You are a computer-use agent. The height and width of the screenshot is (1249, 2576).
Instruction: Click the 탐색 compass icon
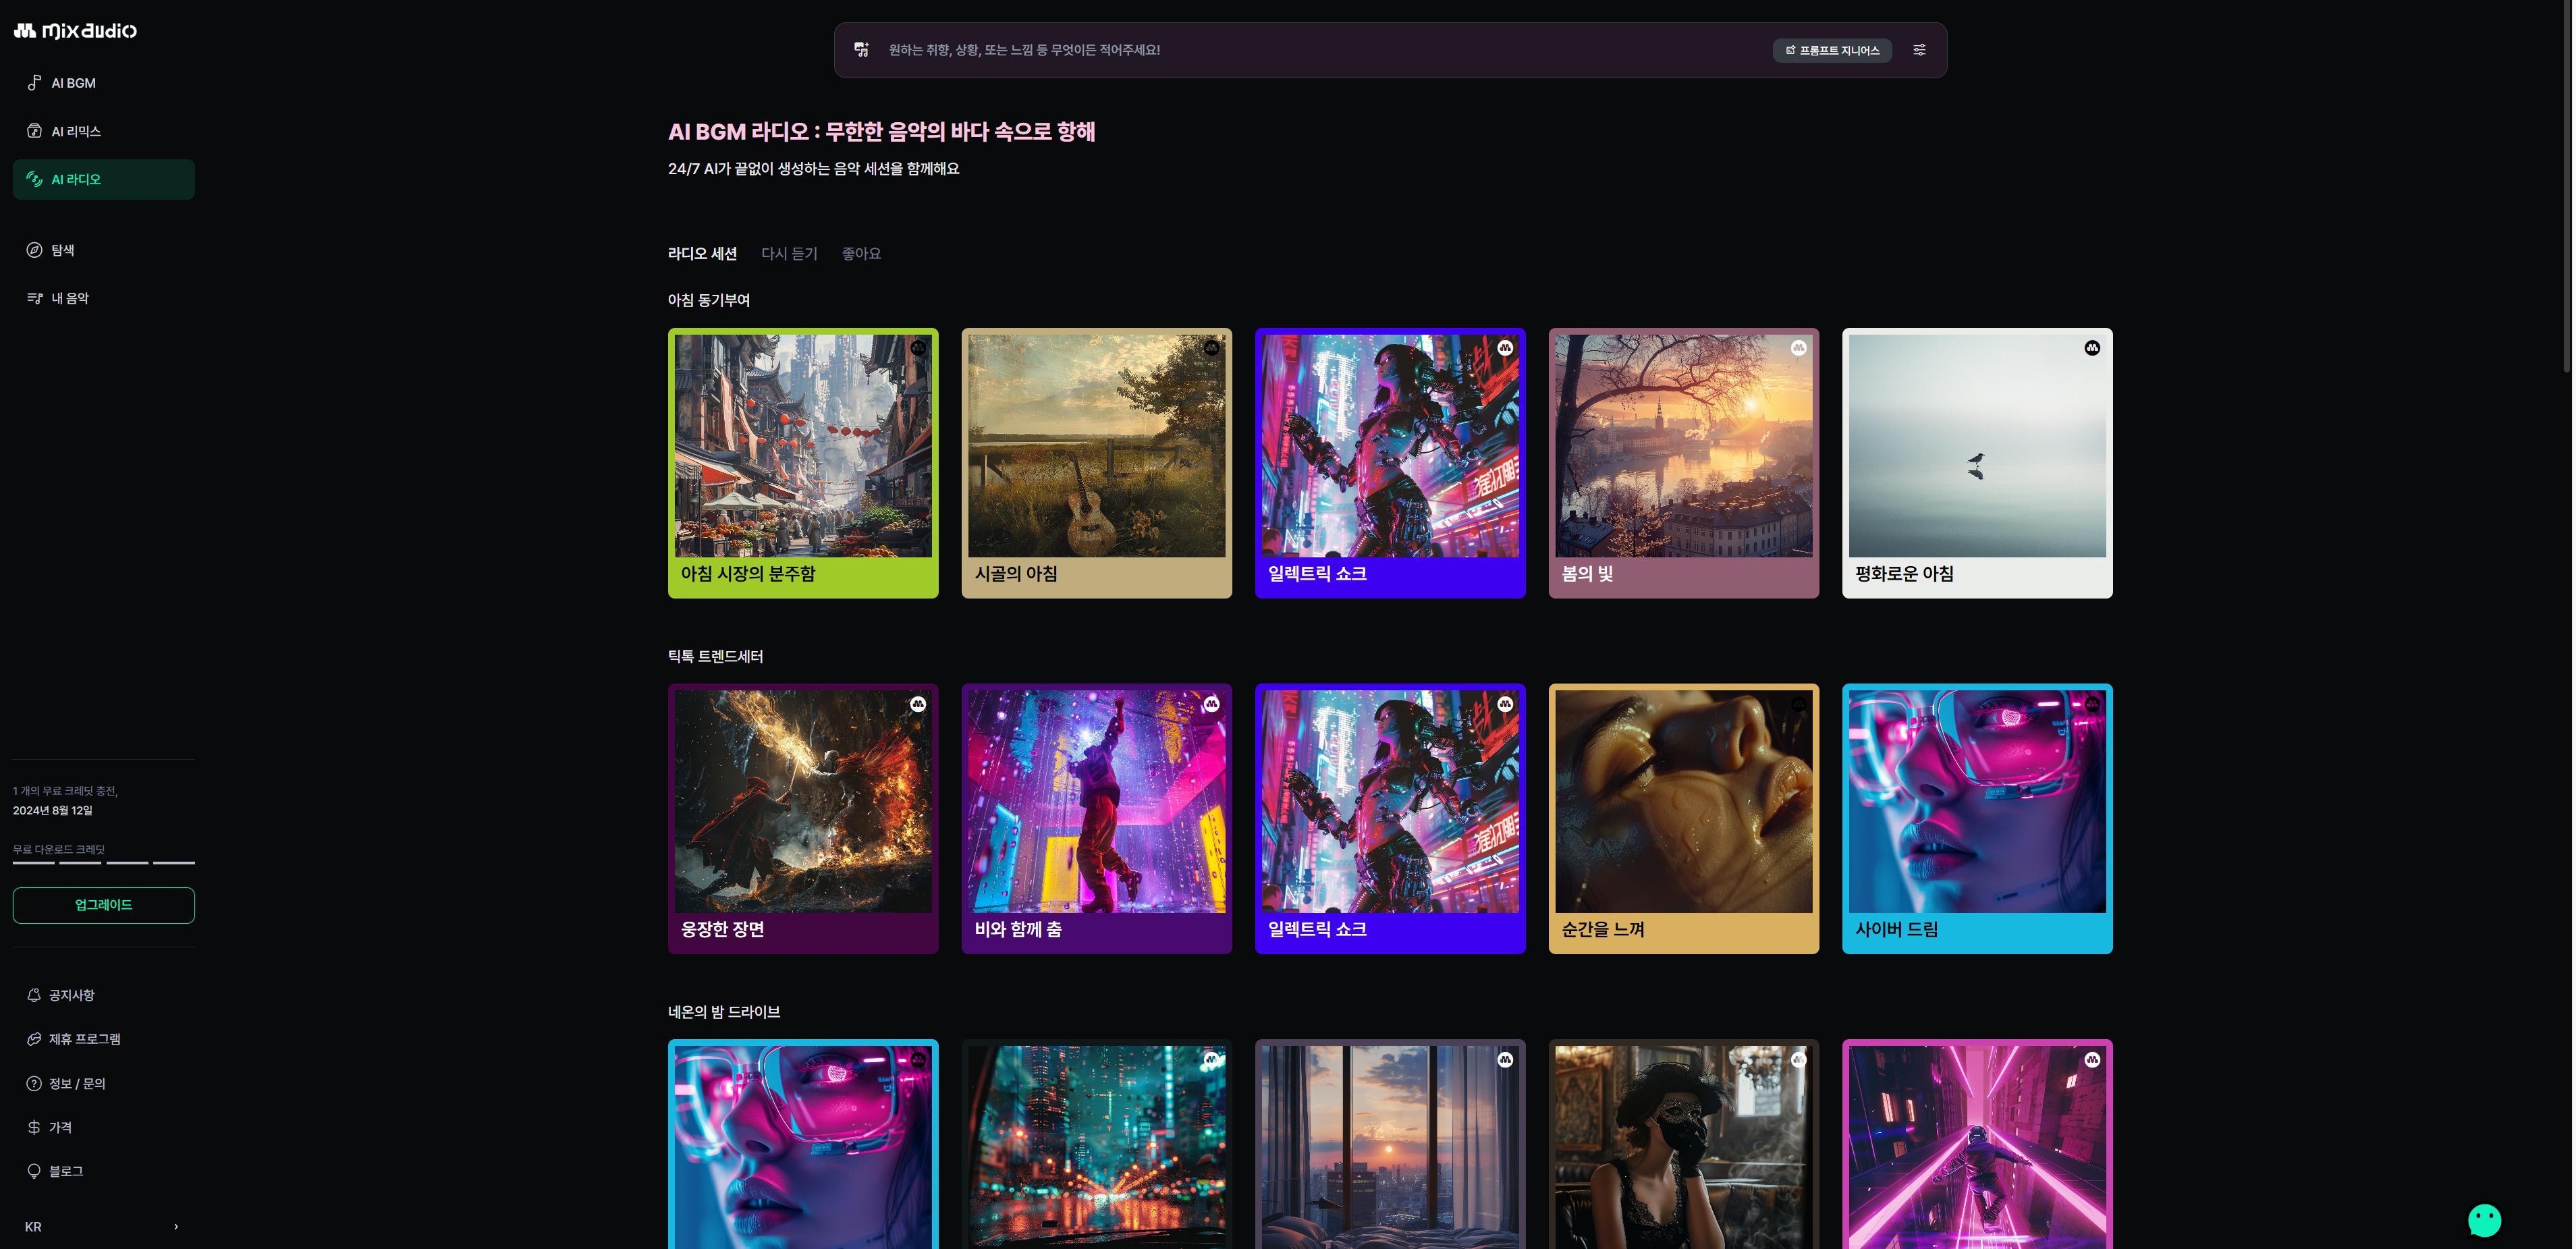tap(34, 250)
